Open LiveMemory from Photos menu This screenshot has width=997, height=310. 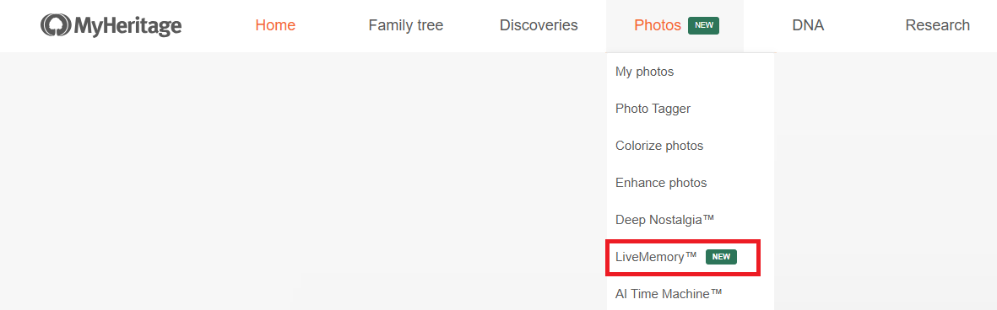(x=682, y=258)
